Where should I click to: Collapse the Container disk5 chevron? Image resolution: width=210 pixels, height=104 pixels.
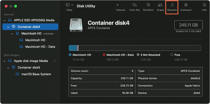pos(8,68)
